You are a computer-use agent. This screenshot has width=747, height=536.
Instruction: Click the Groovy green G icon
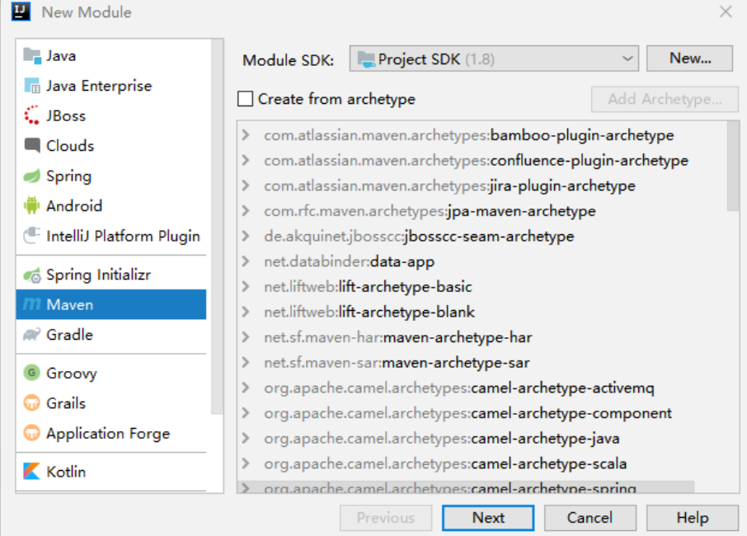(32, 373)
